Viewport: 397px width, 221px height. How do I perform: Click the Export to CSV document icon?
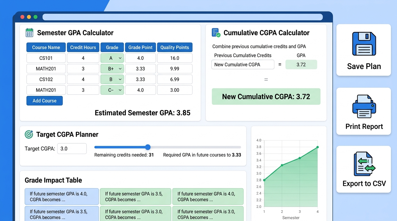click(364, 164)
